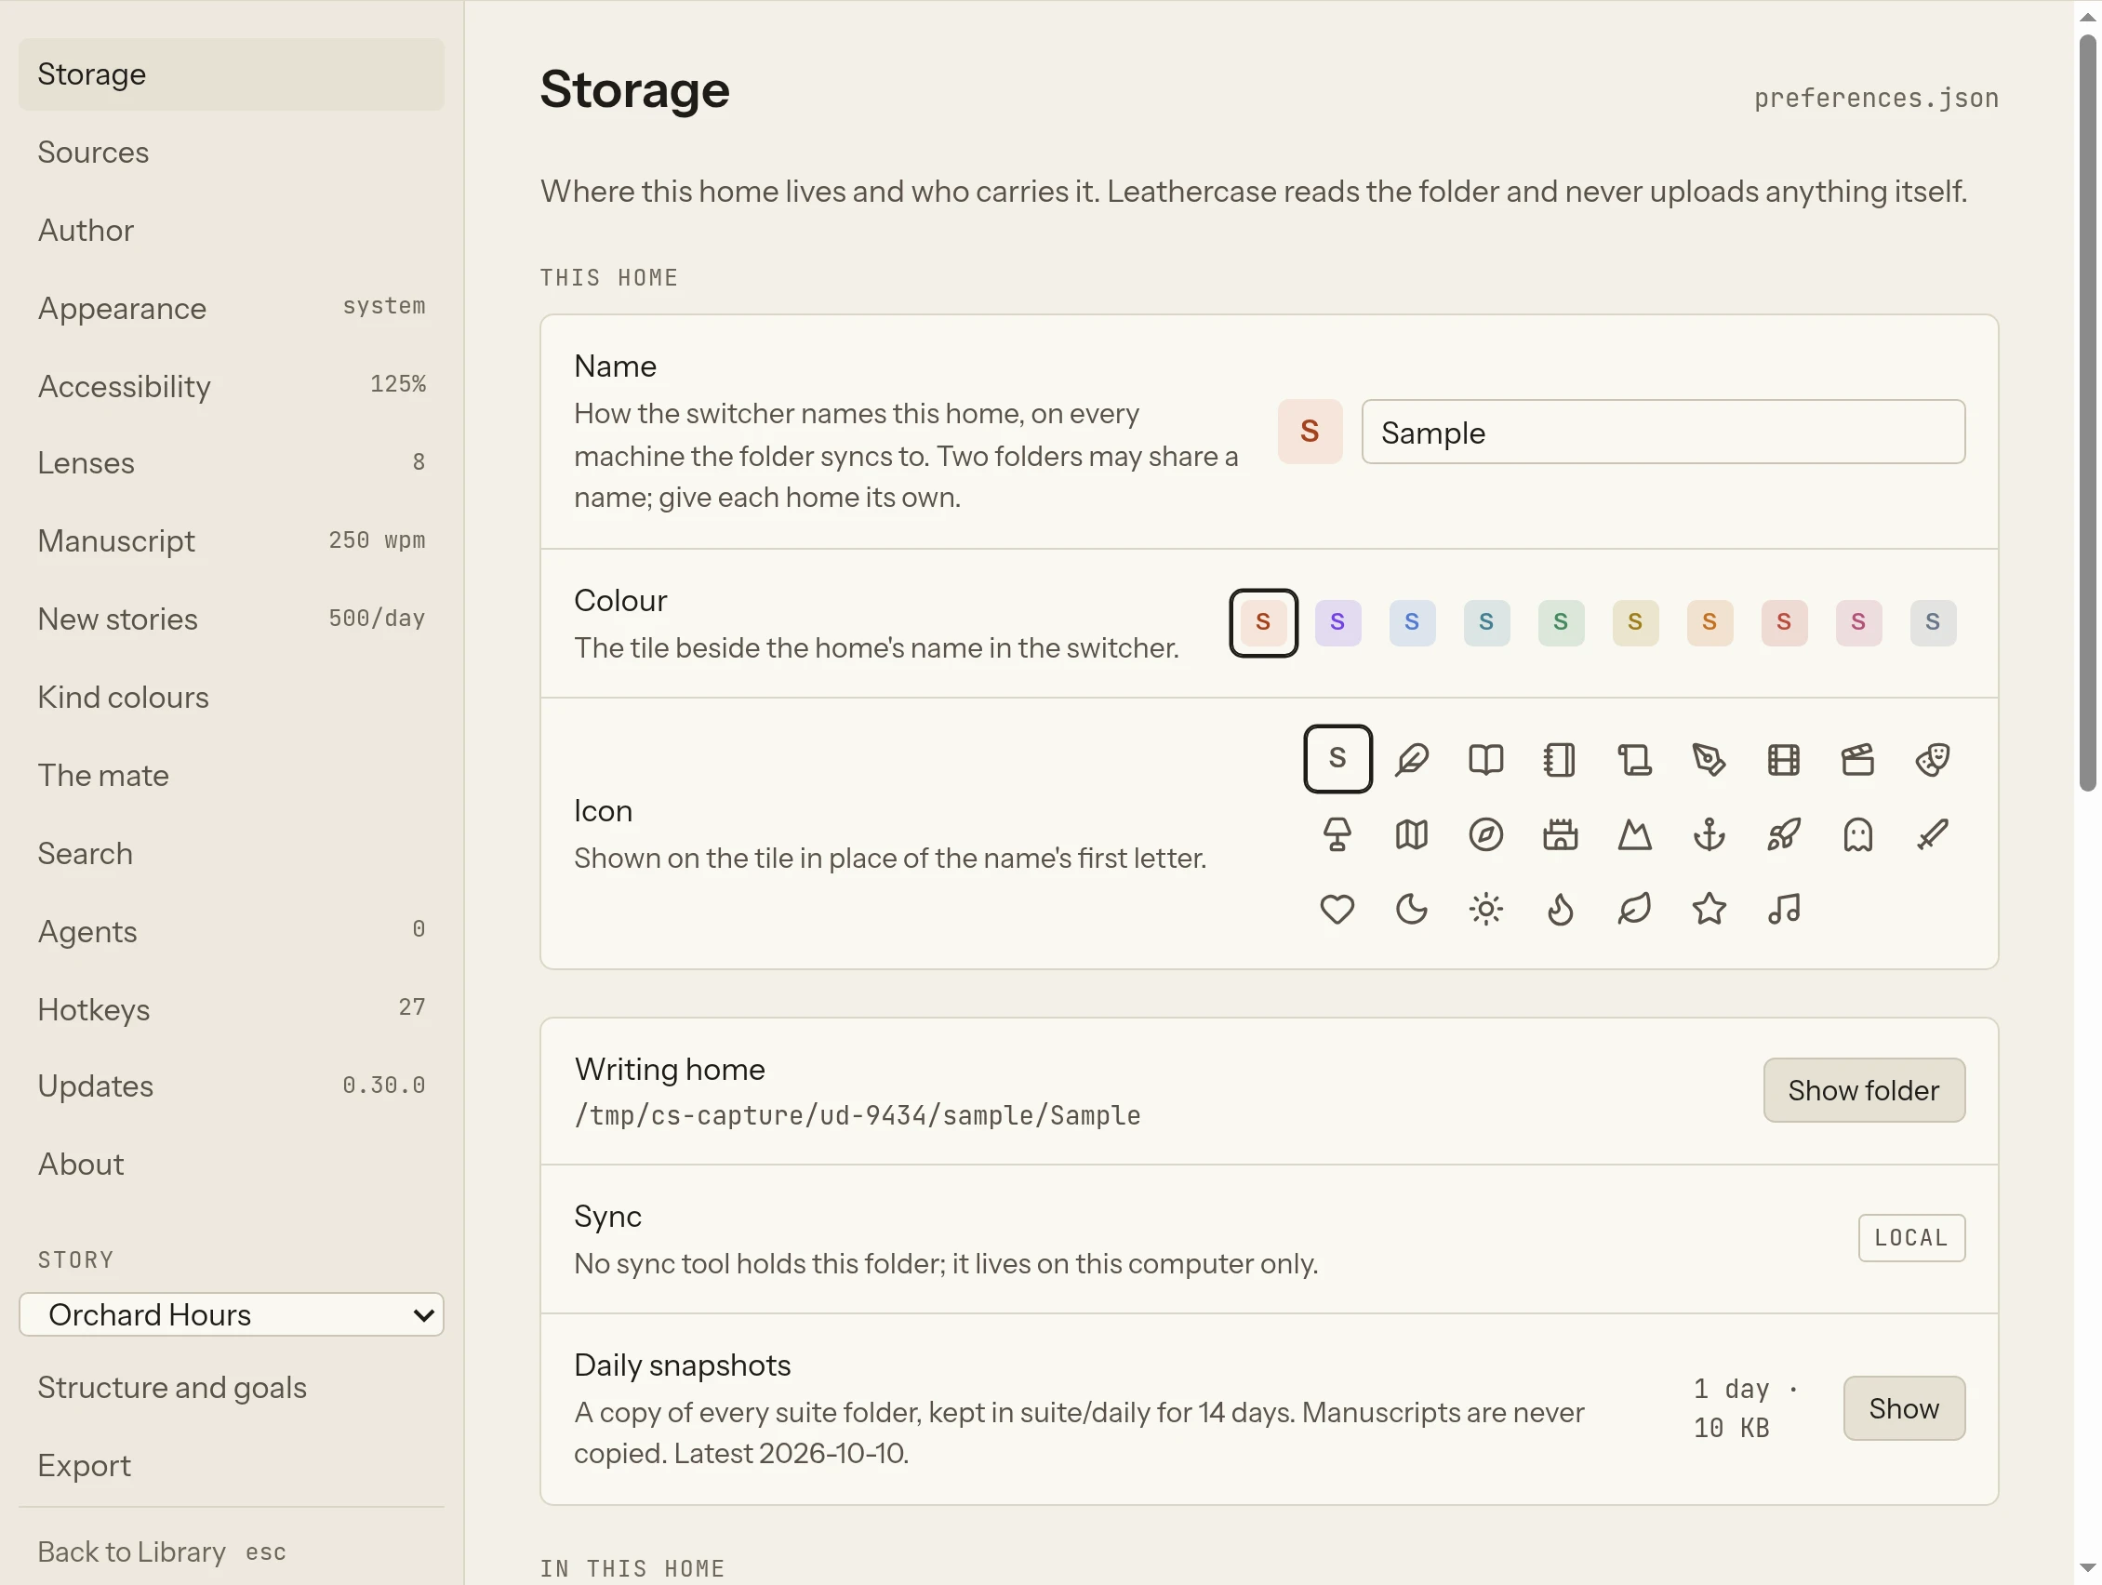Pick the sun icon
Screen dimensions: 2102x1585
pos(1485,909)
